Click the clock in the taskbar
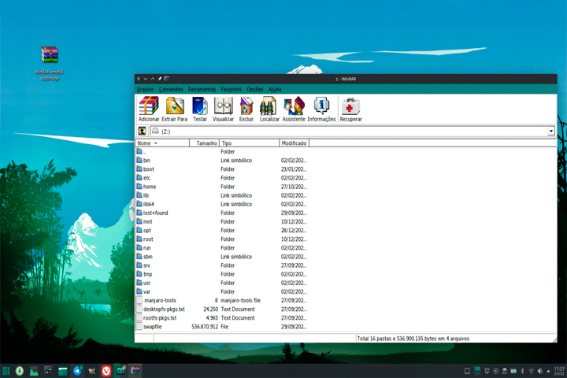Image resolution: width=567 pixels, height=378 pixels. [559, 371]
